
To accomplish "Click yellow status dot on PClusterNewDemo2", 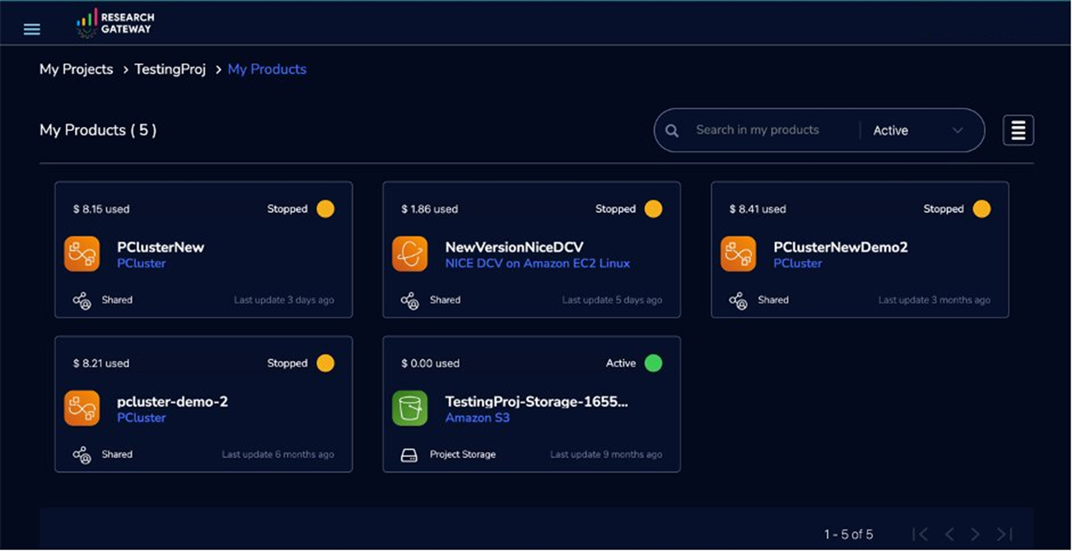I will point(981,209).
